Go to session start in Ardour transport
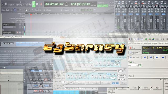The image size is (168, 94). (x=3, y=4)
